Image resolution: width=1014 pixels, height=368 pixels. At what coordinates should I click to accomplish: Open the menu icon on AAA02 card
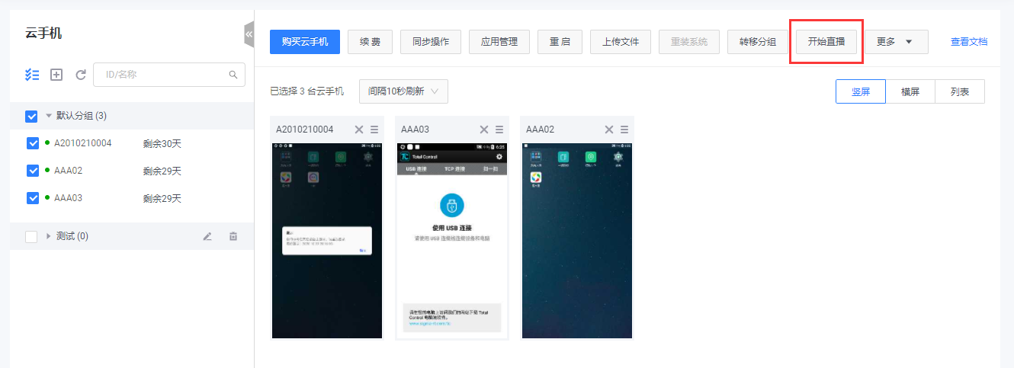click(x=624, y=130)
